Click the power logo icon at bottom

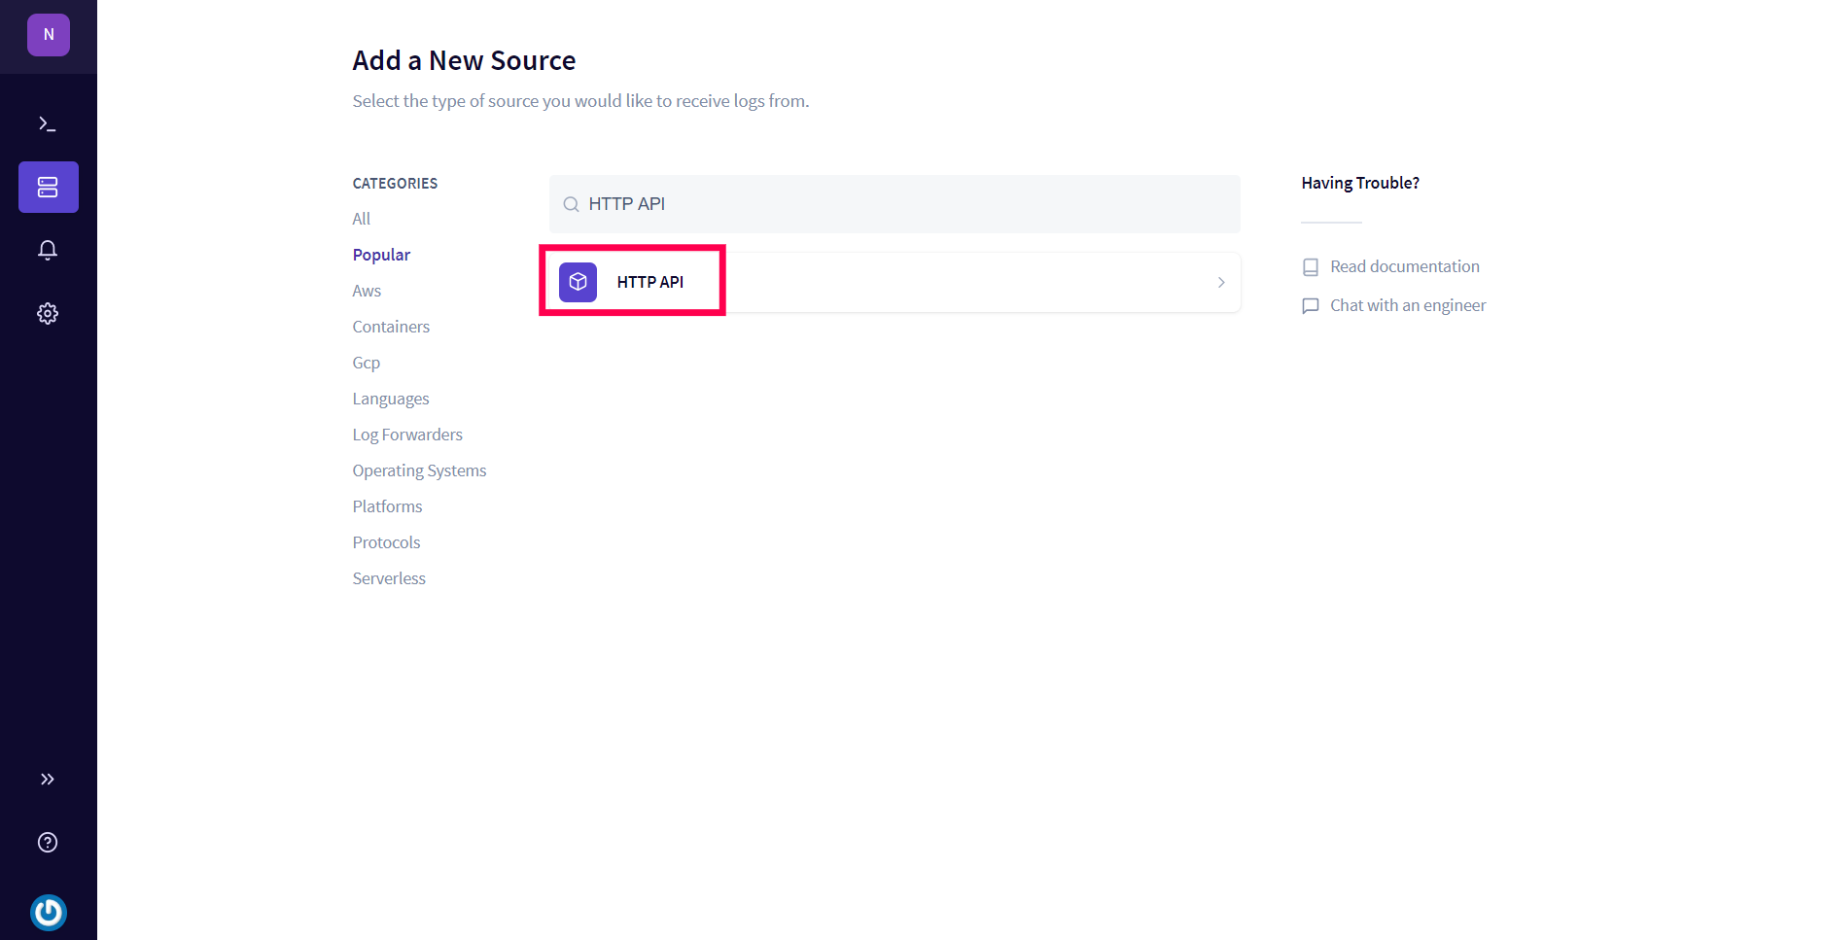[x=48, y=912]
